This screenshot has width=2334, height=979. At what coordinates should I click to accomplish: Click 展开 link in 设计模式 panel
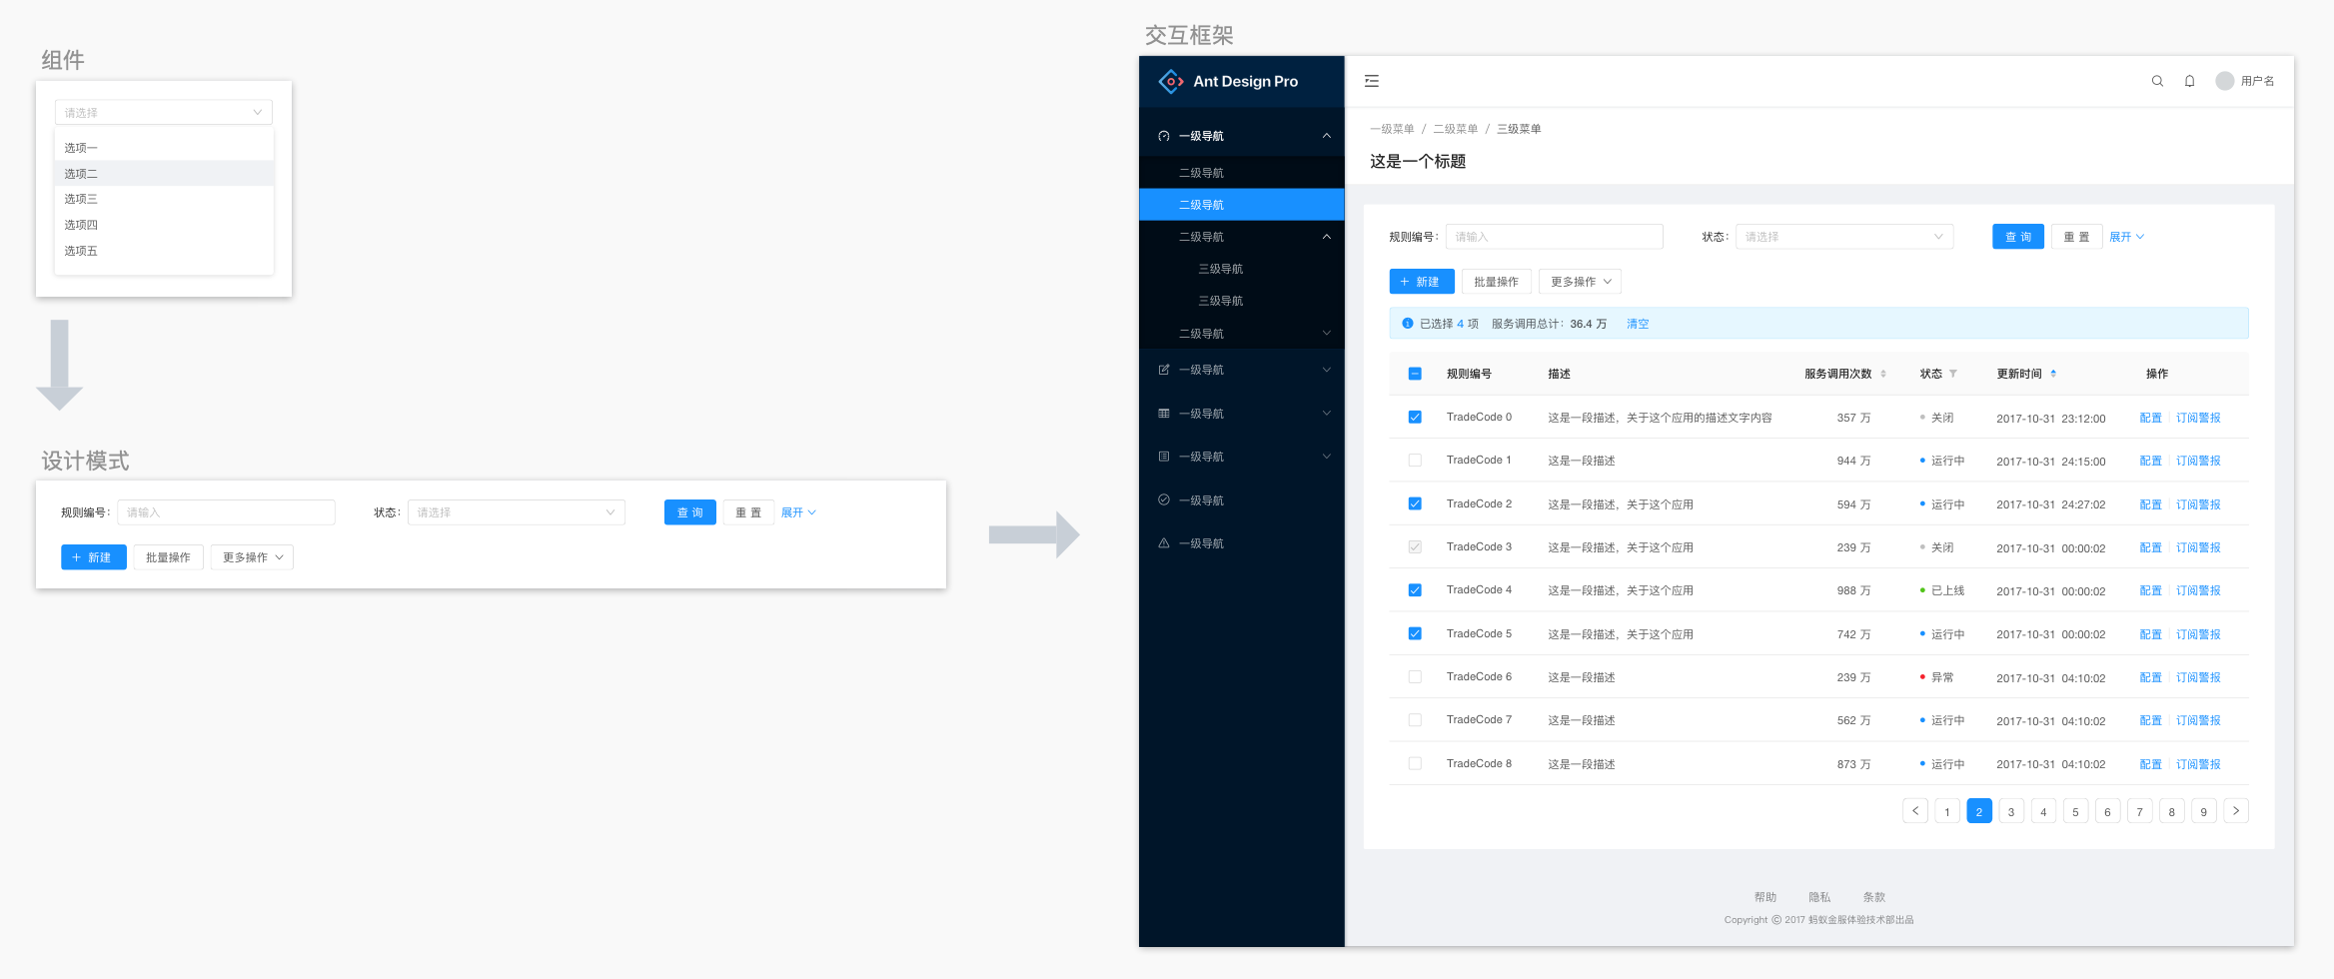[x=798, y=512]
